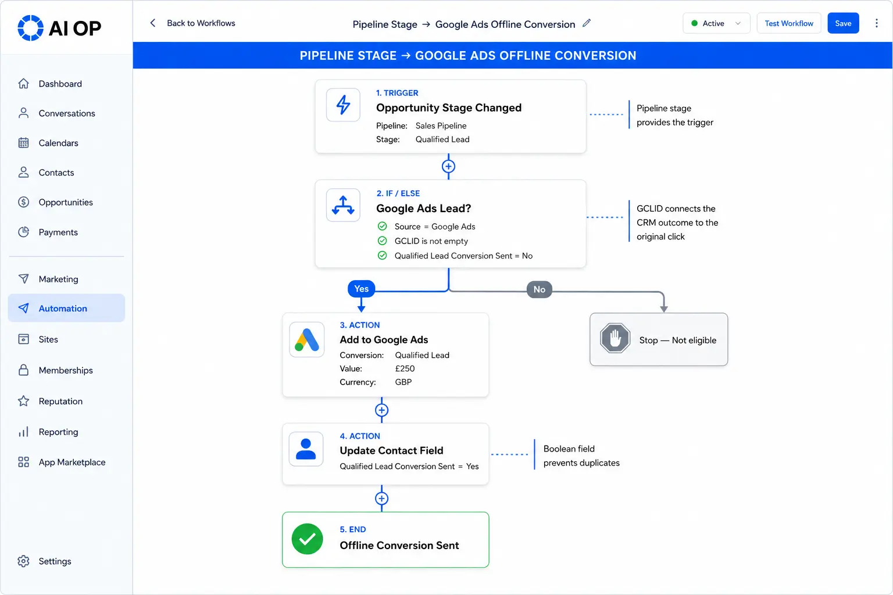Image resolution: width=893 pixels, height=595 pixels.
Task: Click the workflow title text
Action: pos(464,24)
